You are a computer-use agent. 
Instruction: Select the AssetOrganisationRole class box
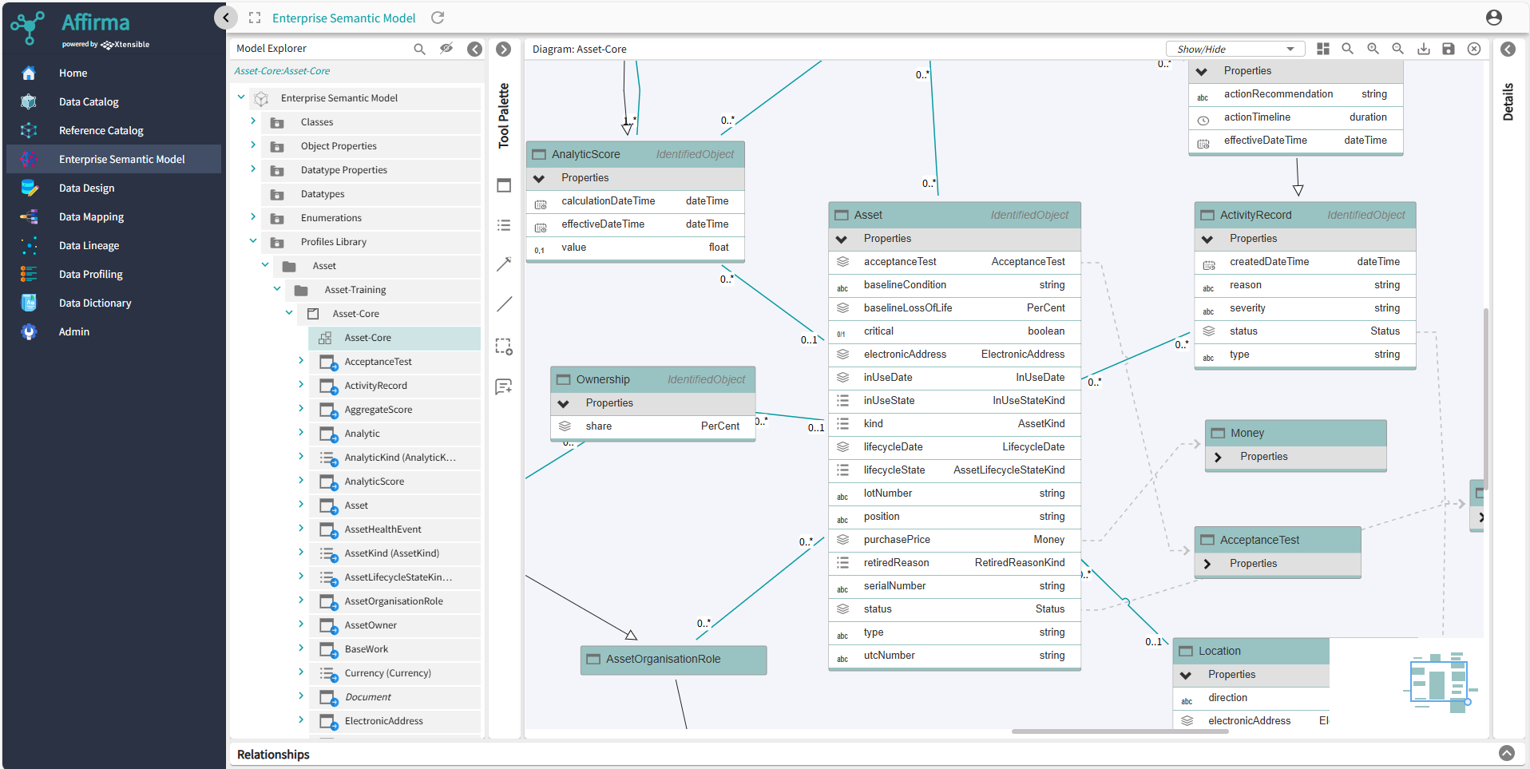click(673, 660)
